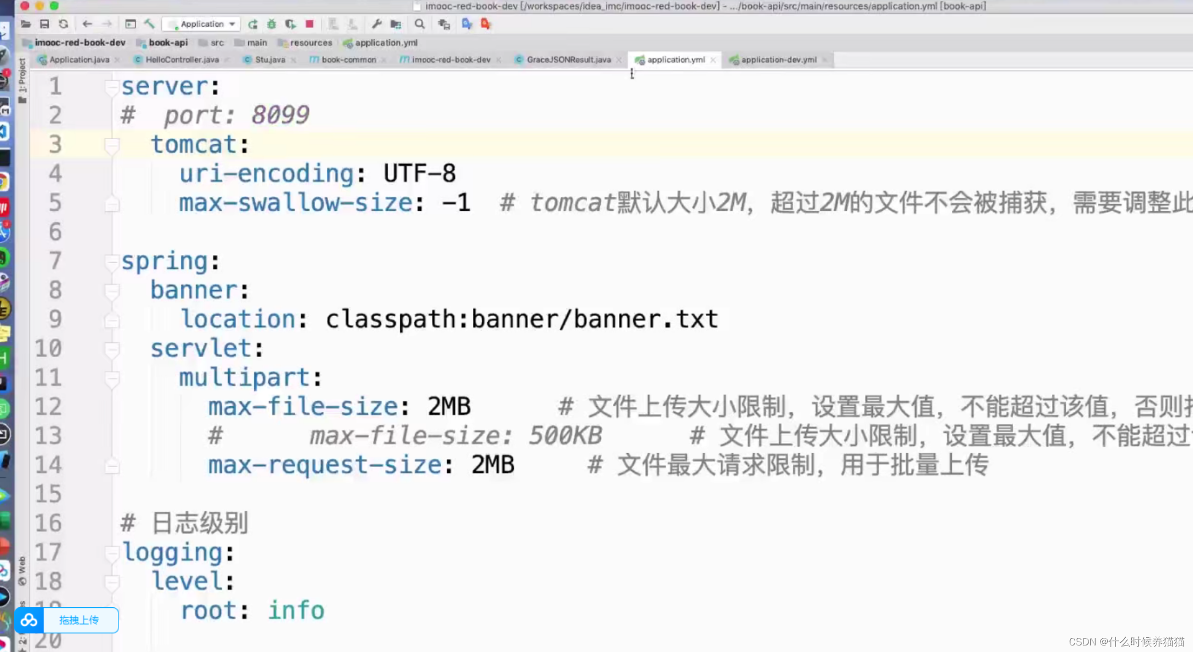Click the Build project hammer icon
Image resolution: width=1193 pixels, height=652 pixels.
point(149,24)
